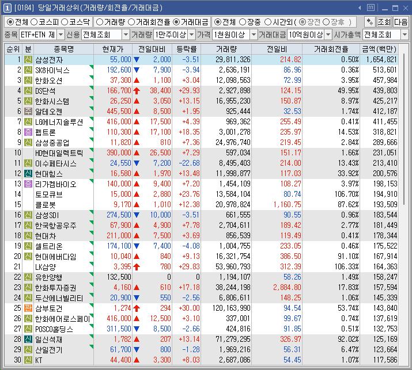This screenshot has height=370, width=412.
Task: Select the 전체 session radio button
Action: [x=218, y=22]
